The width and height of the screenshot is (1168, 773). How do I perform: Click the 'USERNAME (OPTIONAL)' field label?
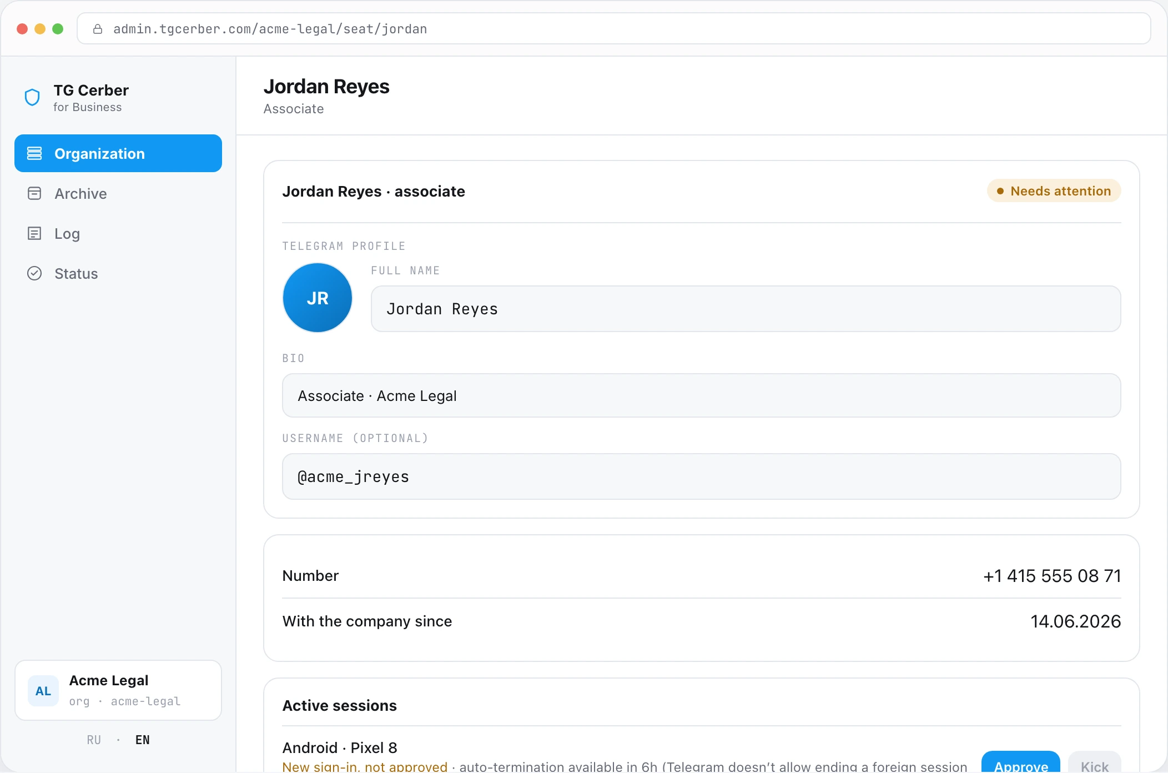[x=355, y=438]
